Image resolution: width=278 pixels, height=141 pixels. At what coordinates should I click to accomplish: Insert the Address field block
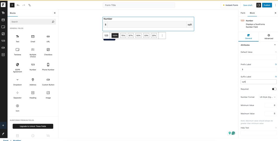click(x=33, y=82)
